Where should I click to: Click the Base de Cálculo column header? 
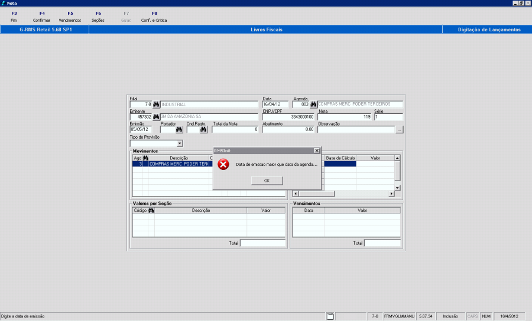[x=340, y=158]
